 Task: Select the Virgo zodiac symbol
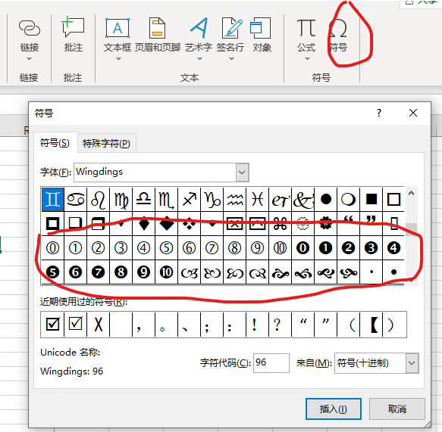(121, 200)
